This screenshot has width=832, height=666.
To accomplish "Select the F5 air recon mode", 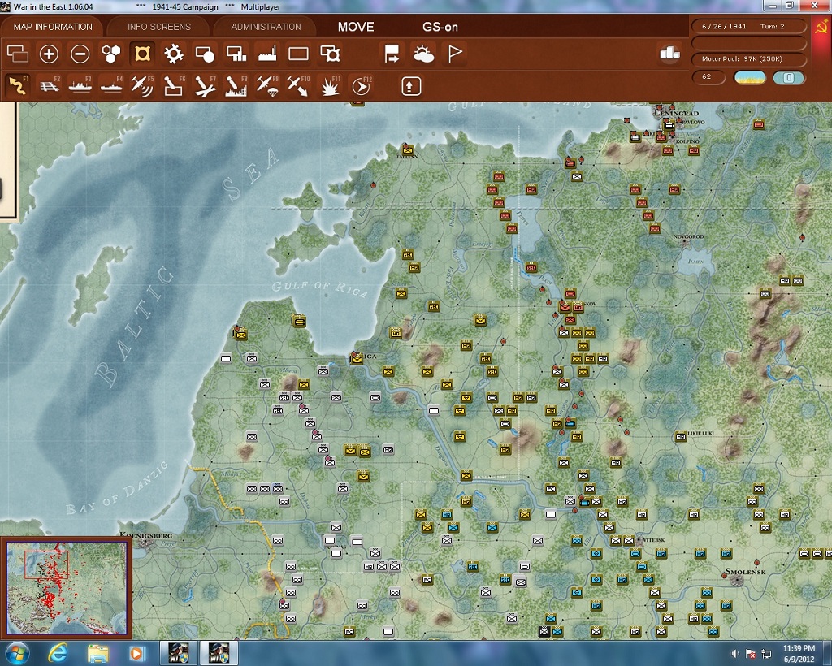I will pyautogui.click(x=142, y=86).
